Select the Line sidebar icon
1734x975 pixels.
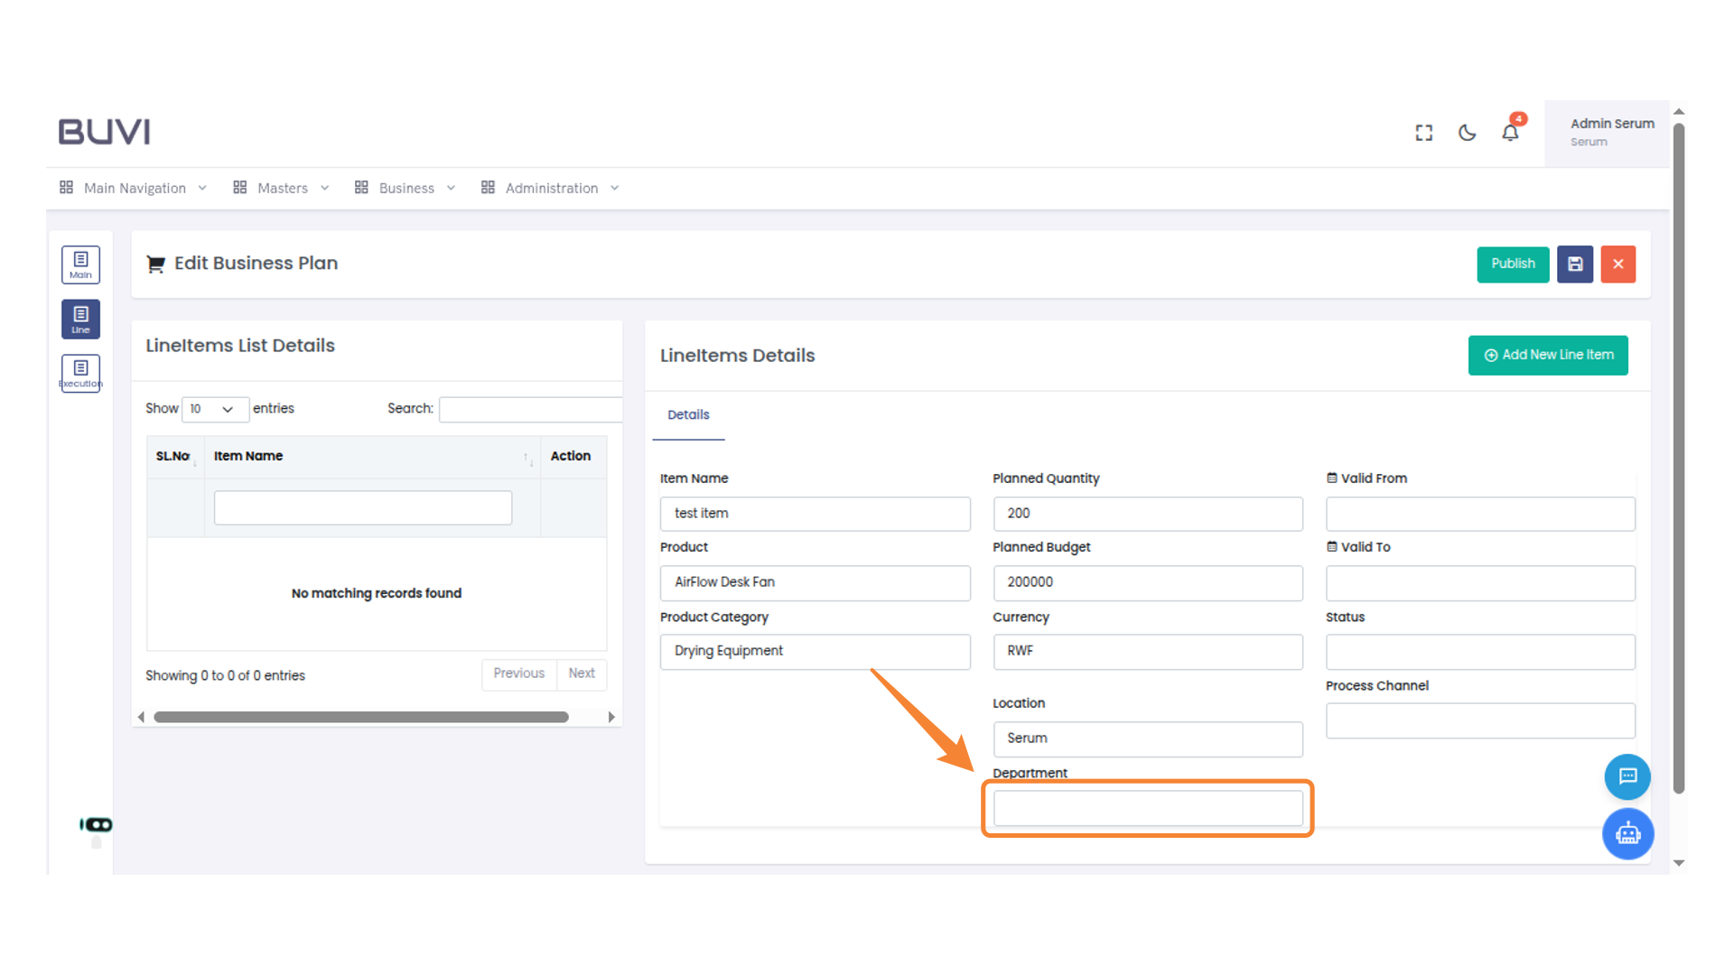point(80,319)
